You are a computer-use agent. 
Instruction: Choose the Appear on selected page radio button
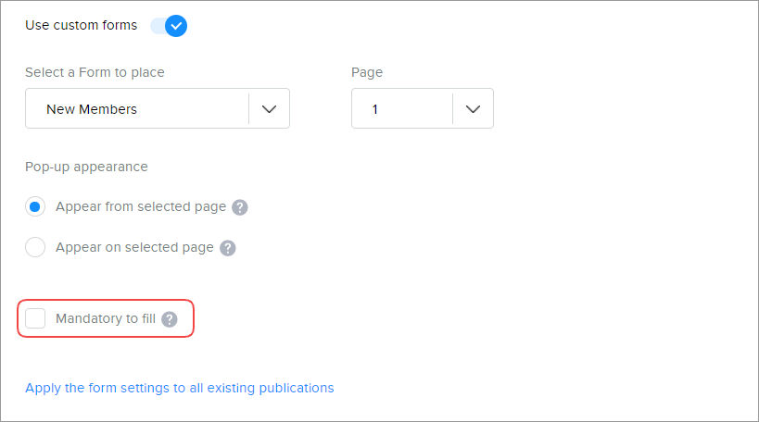[35, 247]
